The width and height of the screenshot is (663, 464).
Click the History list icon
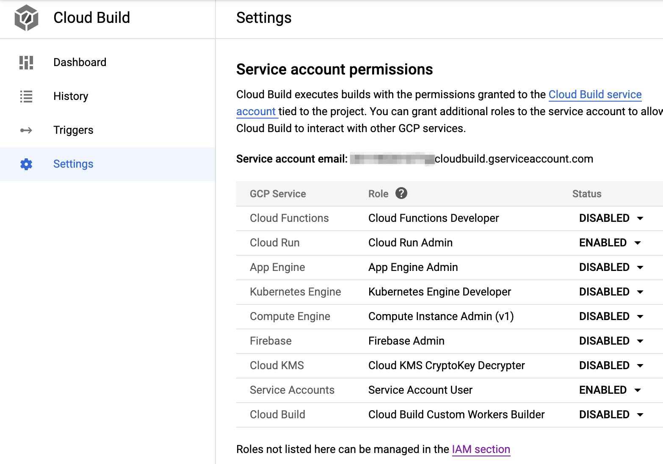(x=26, y=96)
